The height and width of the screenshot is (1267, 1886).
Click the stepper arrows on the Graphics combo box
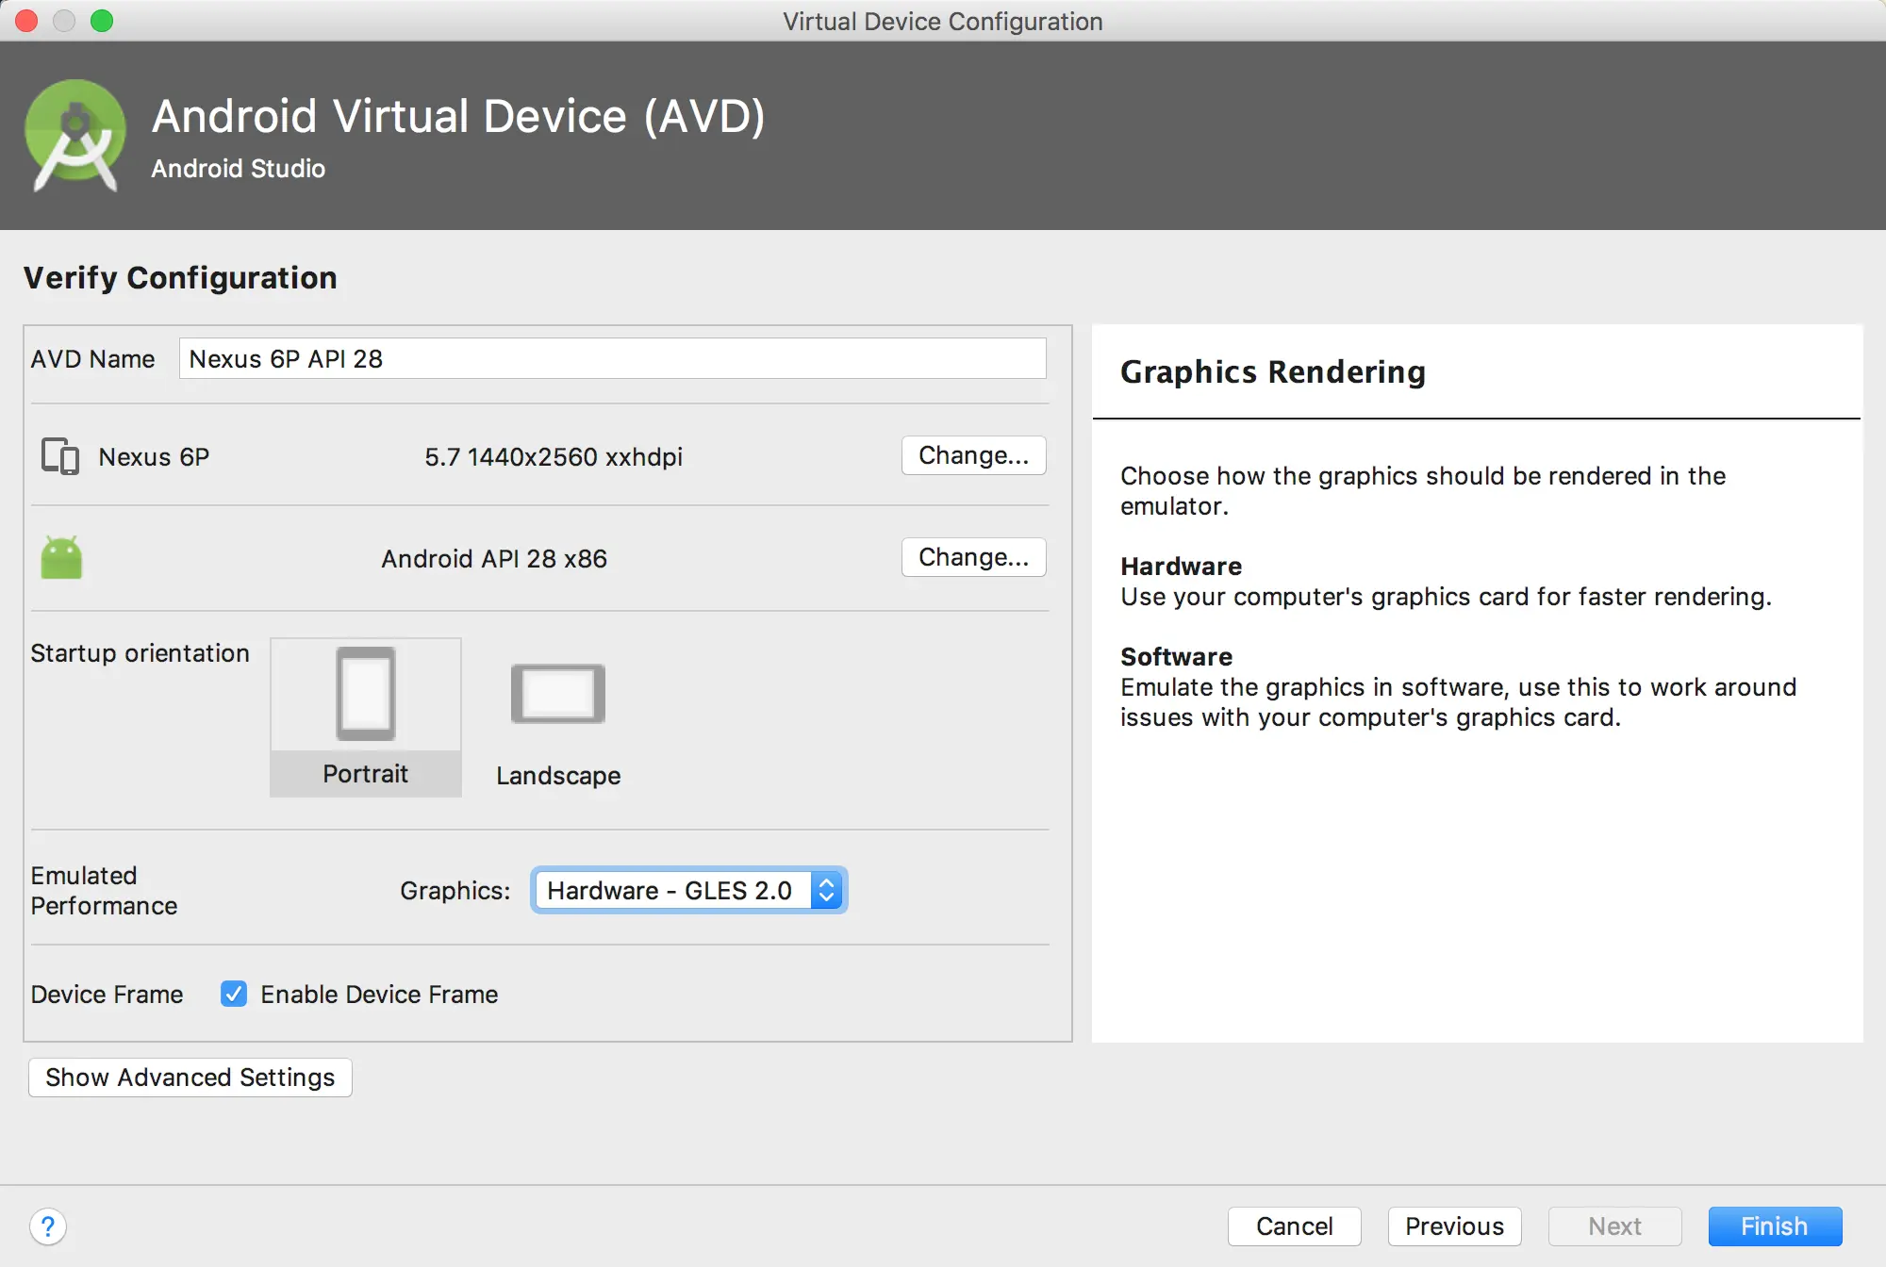(827, 889)
